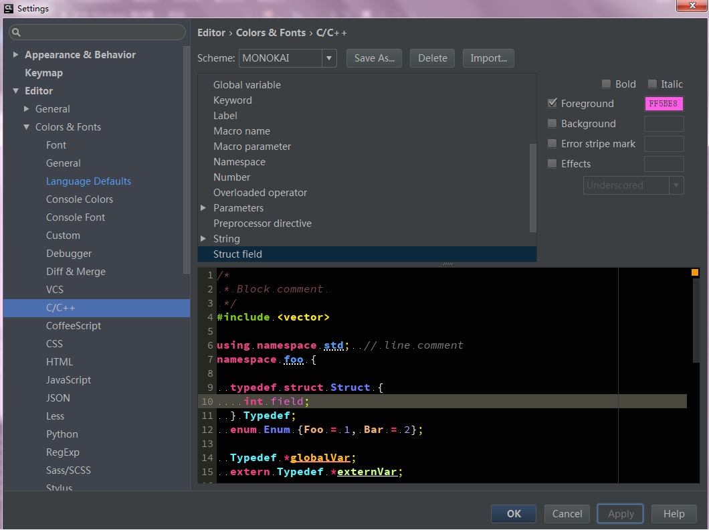The height and width of the screenshot is (530, 709).
Task: Expand the Parameters attribute group
Action: (x=203, y=207)
